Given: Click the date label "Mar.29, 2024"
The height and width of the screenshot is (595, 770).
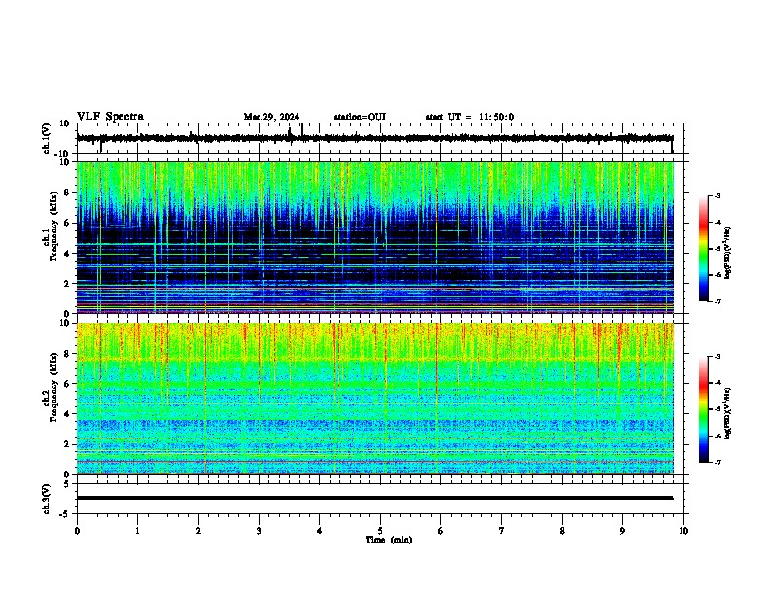Looking at the screenshot, I should pos(271,117).
